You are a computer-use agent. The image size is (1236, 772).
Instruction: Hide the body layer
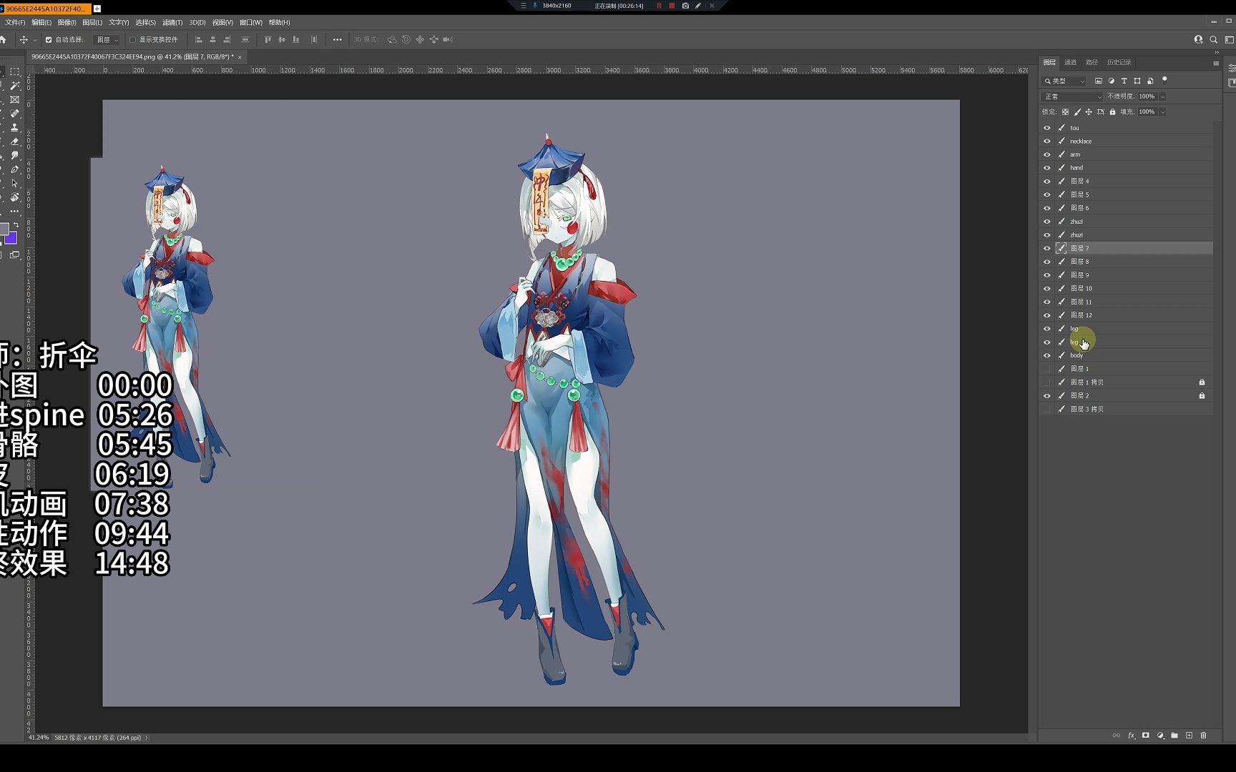[1047, 355]
